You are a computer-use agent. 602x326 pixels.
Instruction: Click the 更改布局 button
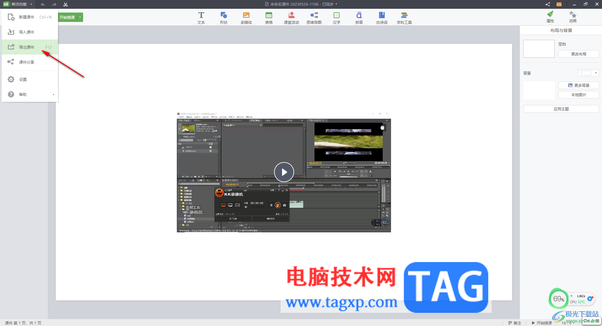point(578,54)
